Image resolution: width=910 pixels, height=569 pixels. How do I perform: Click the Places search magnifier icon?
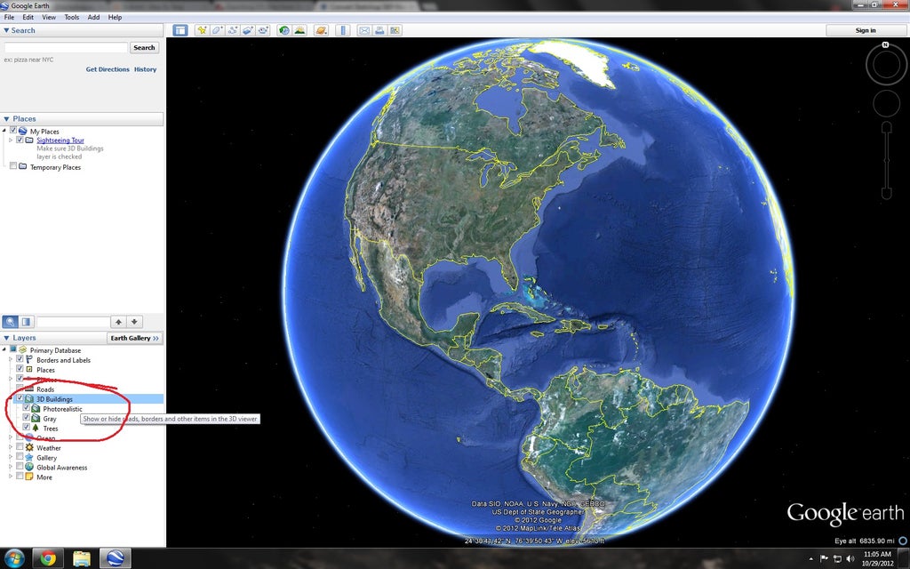point(10,322)
